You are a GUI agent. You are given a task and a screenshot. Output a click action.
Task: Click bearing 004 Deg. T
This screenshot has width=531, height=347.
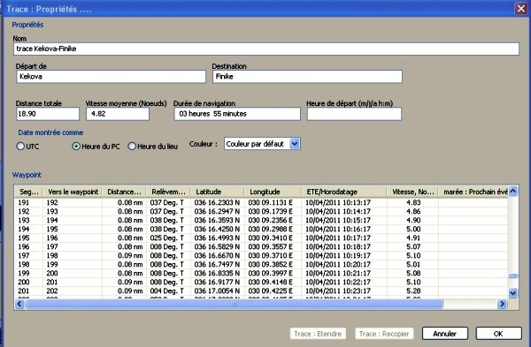[x=167, y=290]
